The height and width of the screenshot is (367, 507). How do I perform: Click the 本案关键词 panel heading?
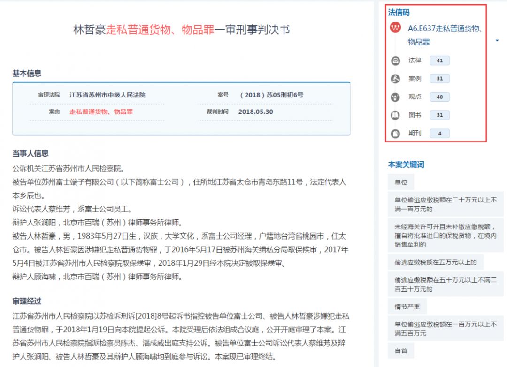[x=406, y=165]
